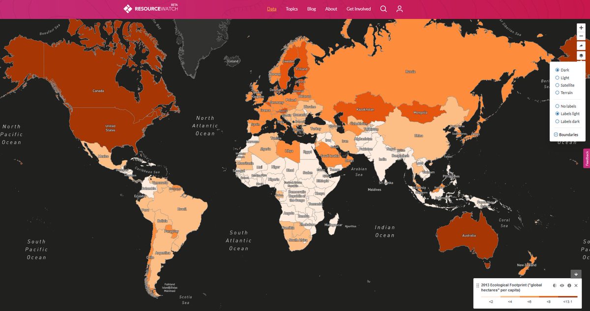Viewport: 590px width, 311px height.
Task: Click the Resource Watch logo
Action: click(x=150, y=8)
